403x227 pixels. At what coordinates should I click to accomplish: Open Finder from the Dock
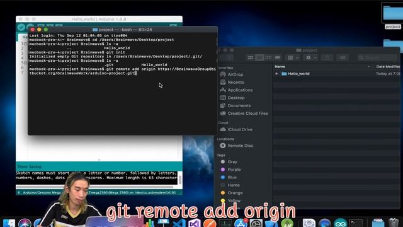[x=9, y=223]
